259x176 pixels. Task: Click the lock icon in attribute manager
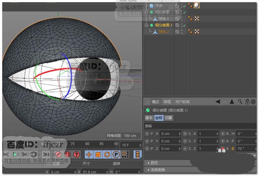(x=247, y=102)
